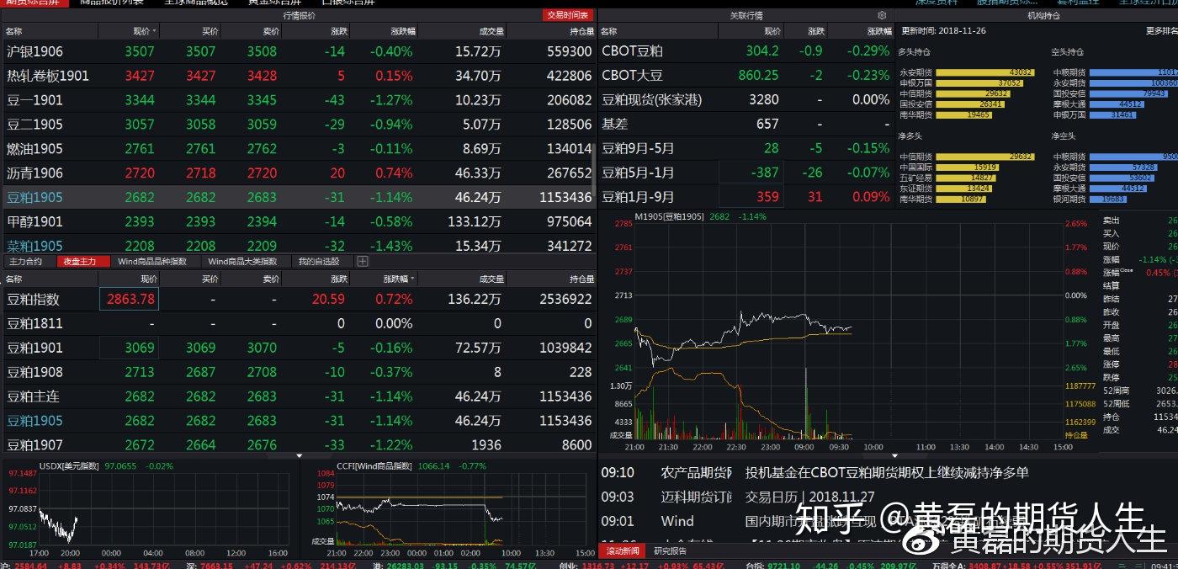
Task: Select the CBOT豆粕 row
Action: [746, 51]
